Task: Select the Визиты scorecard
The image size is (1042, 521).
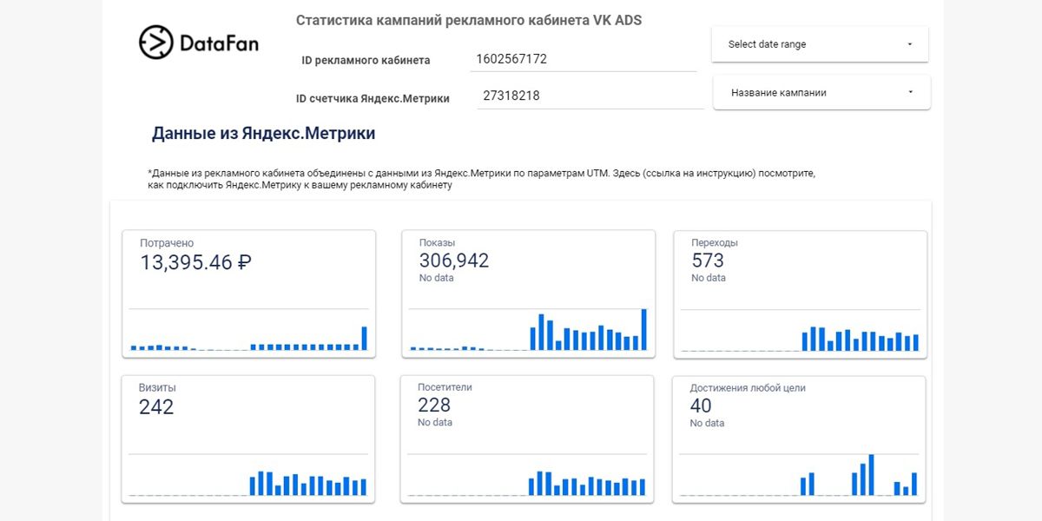Action: pos(248,439)
